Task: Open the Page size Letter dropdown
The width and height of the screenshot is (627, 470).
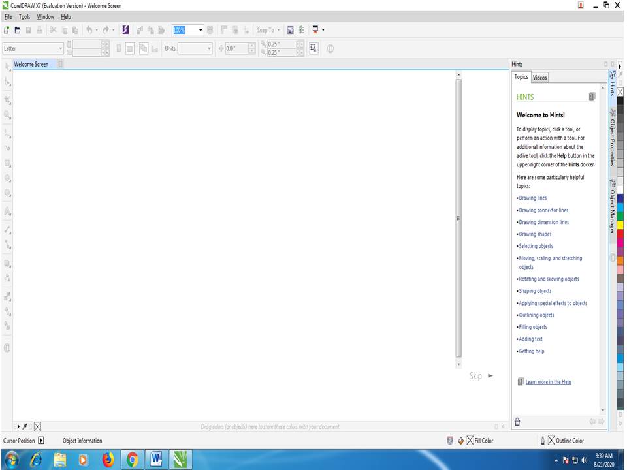Action: [60, 48]
